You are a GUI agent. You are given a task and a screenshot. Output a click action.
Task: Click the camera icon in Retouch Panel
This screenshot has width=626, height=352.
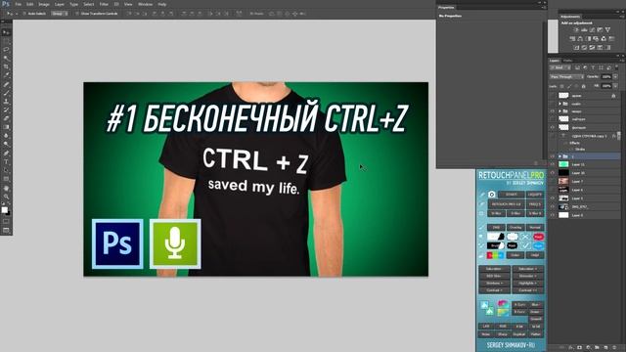[491, 195]
